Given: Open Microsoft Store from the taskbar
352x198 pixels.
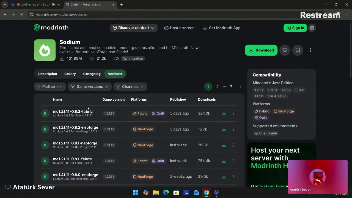Looking at the screenshot, I should (176, 193).
